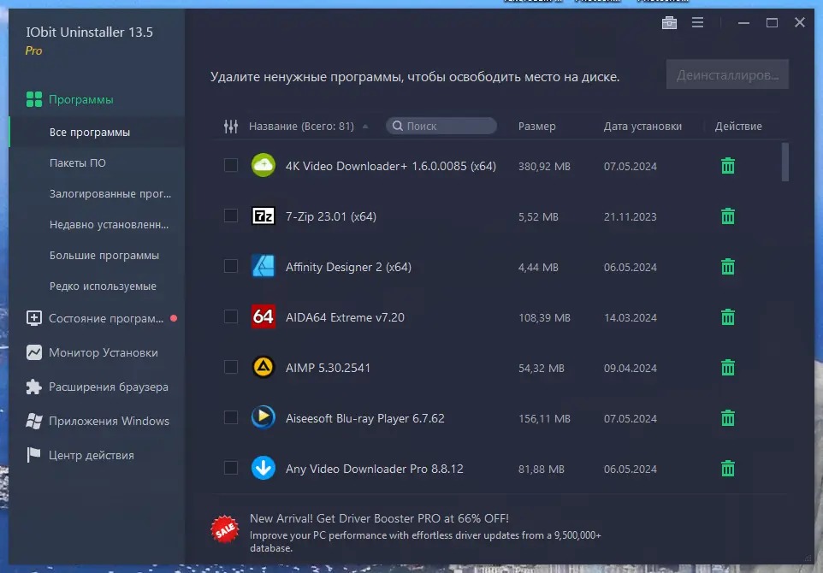Open the hamburger options menu

(x=697, y=22)
